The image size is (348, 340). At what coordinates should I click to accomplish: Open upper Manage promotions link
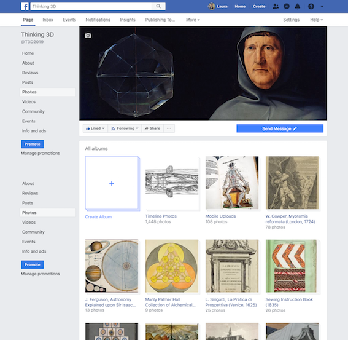point(41,153)
